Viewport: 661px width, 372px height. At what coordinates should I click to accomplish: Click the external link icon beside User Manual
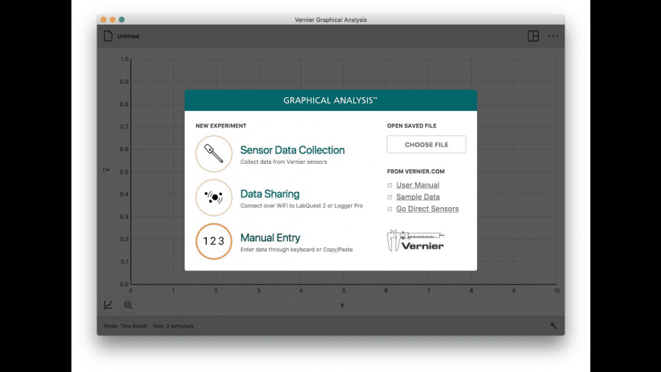point(390,185)
